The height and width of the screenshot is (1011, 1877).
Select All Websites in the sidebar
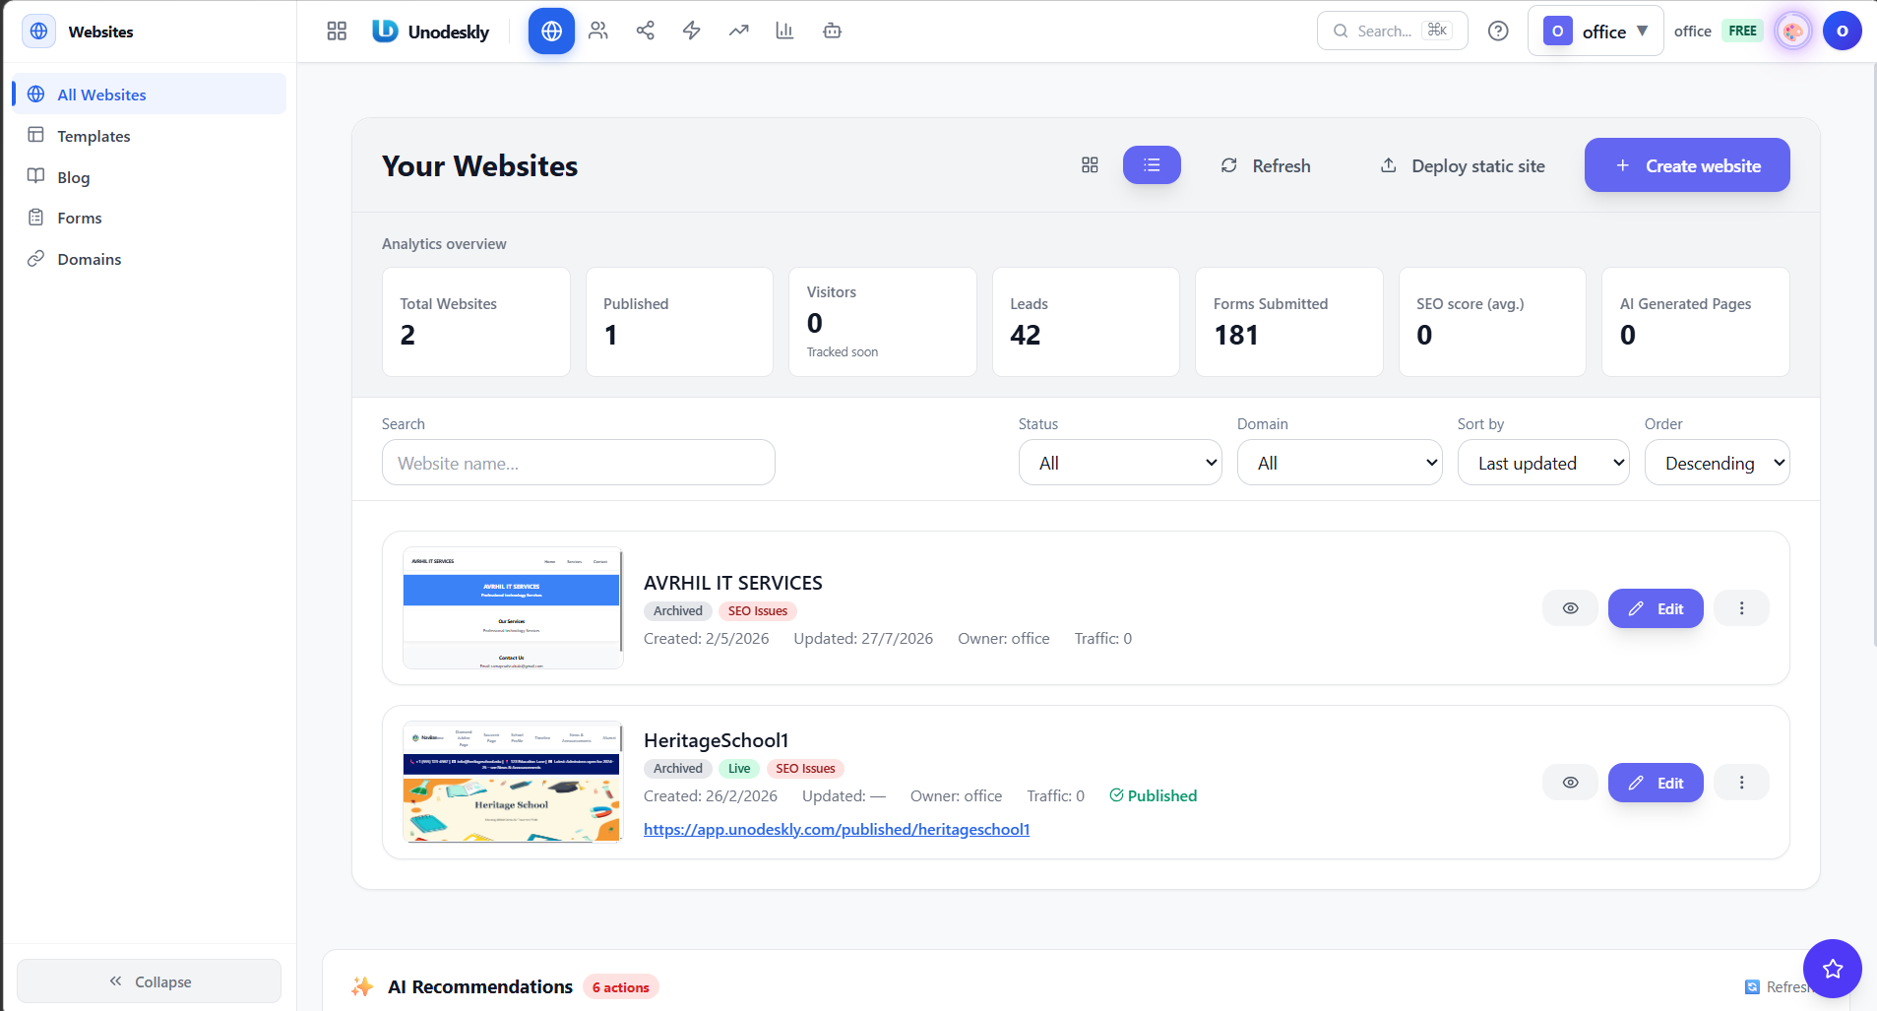pyautogui.click(x=150, y=95)
